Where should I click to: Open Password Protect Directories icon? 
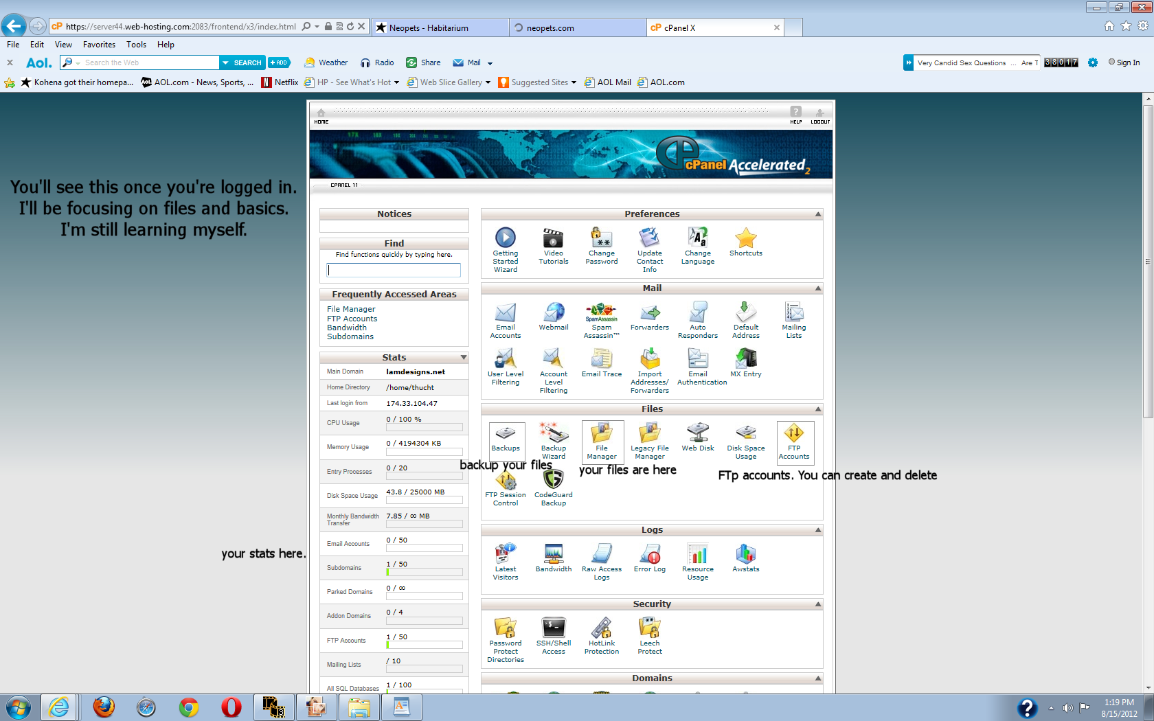506,628
